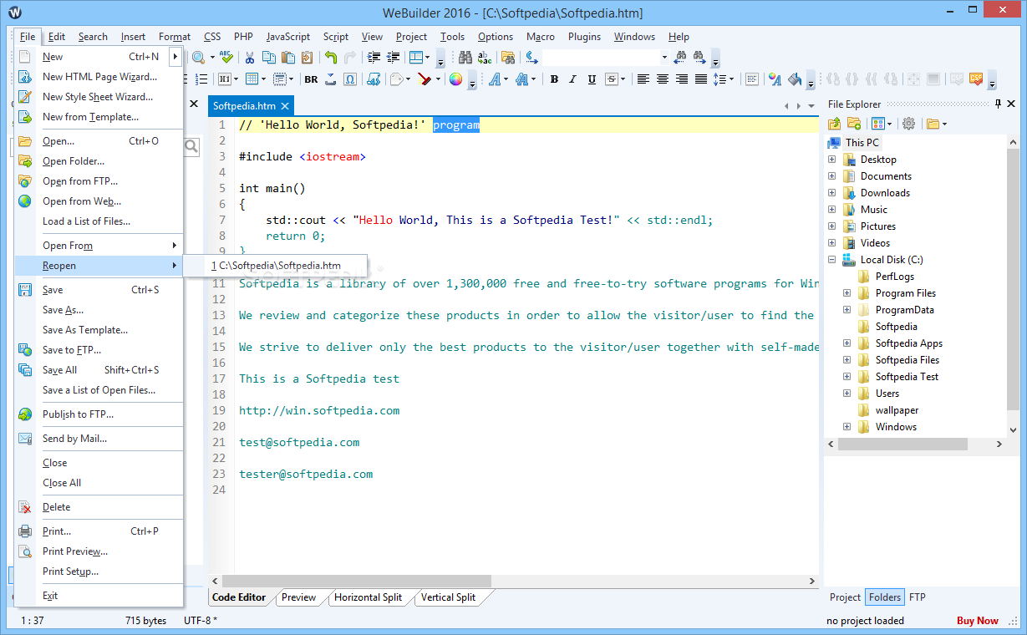Expand the Documents tree node
This screenshot has width=1027, height=635.
click(x=831, y=175)
